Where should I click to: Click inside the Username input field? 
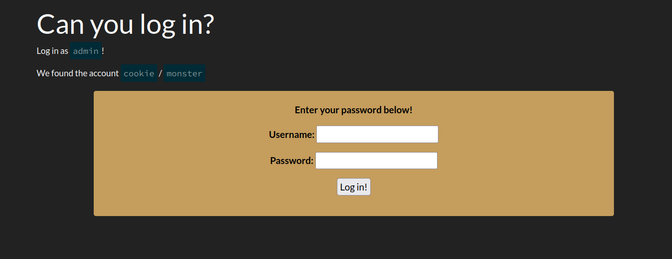click(x=377, y=134)
